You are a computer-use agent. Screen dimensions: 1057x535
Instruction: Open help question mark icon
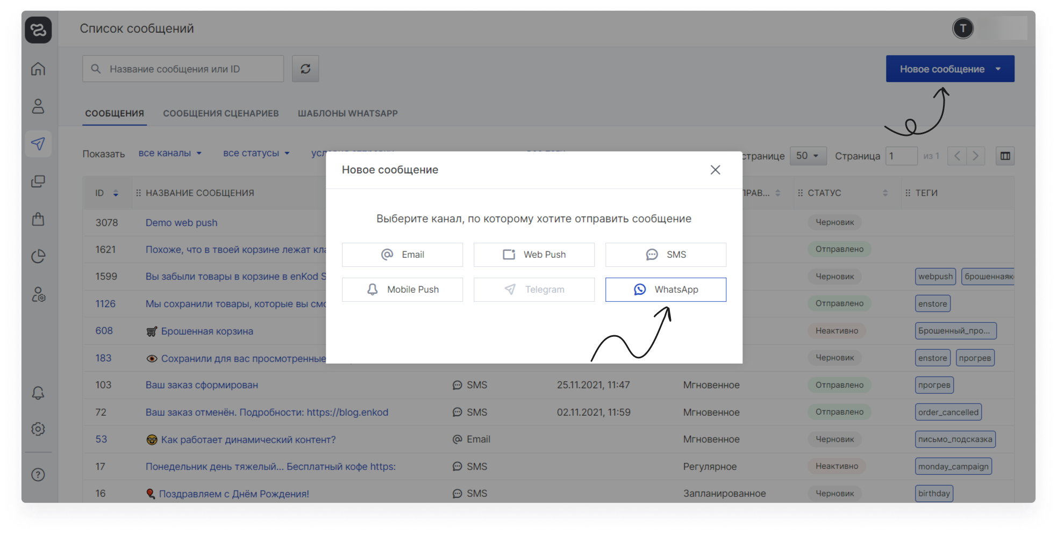pos(38,475)
